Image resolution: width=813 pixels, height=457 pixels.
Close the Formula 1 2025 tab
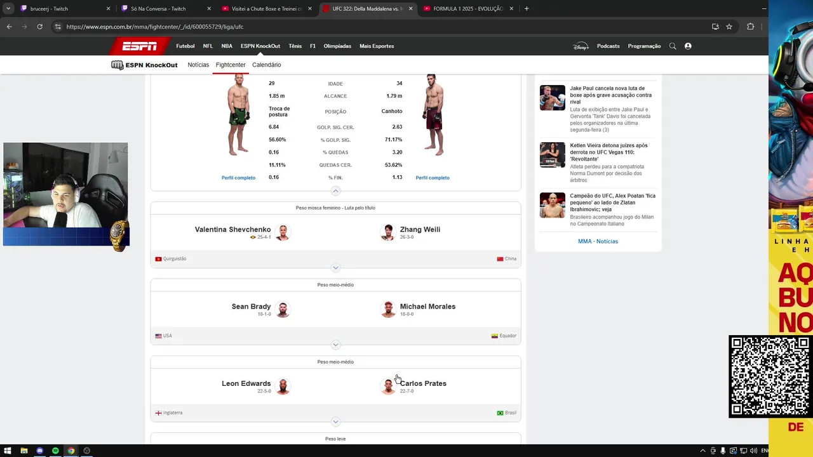[x=511, y=9]
